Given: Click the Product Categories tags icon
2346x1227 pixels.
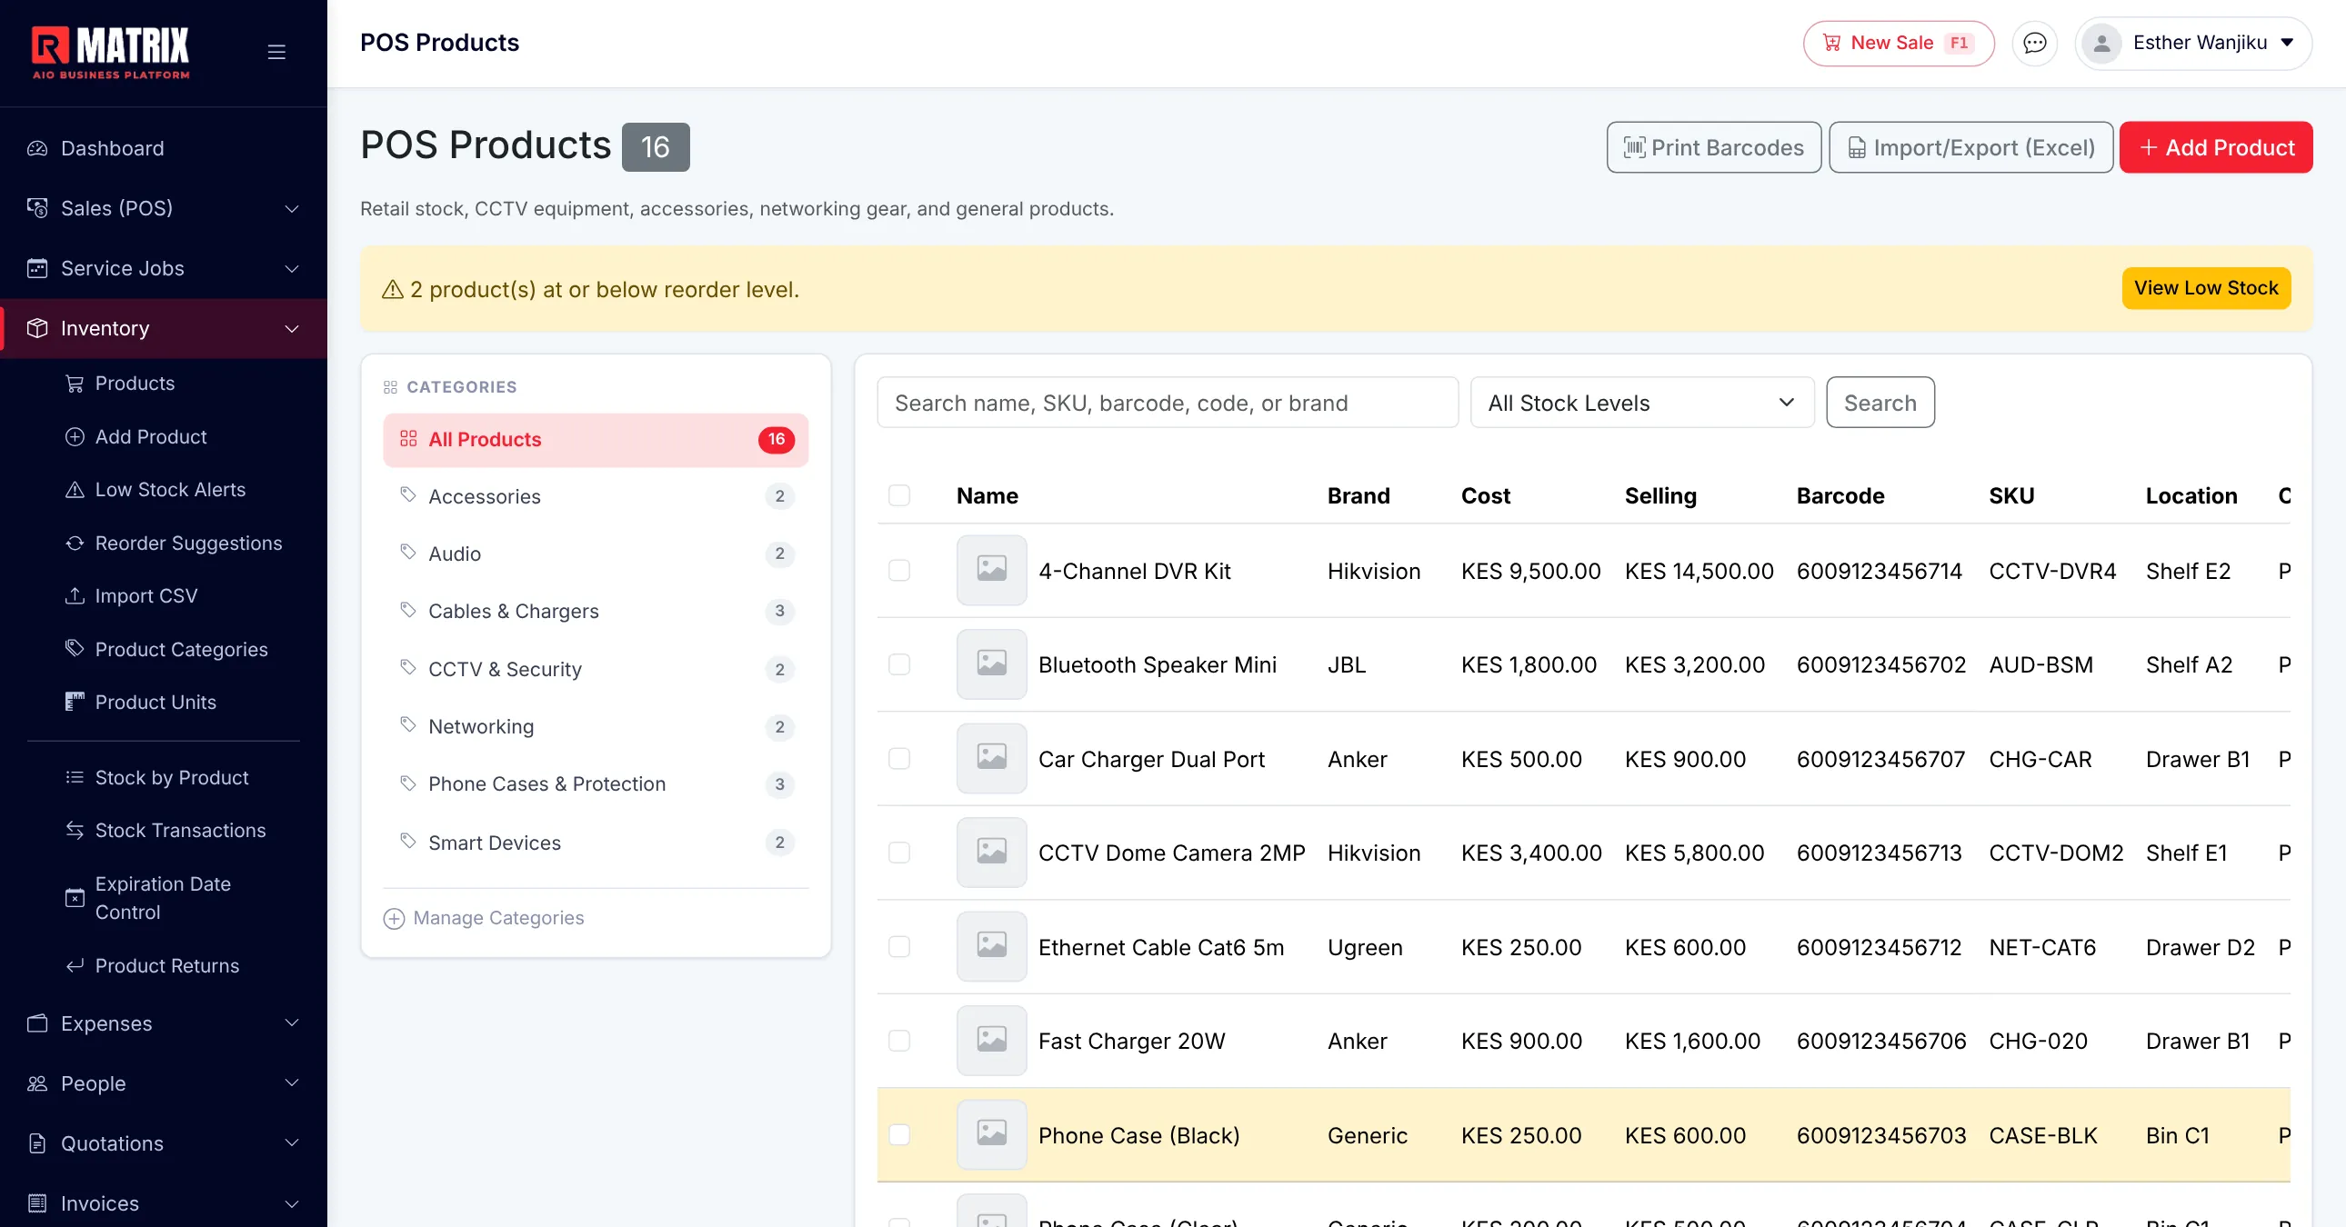Looking at the screenshot, I should point(75,649).
